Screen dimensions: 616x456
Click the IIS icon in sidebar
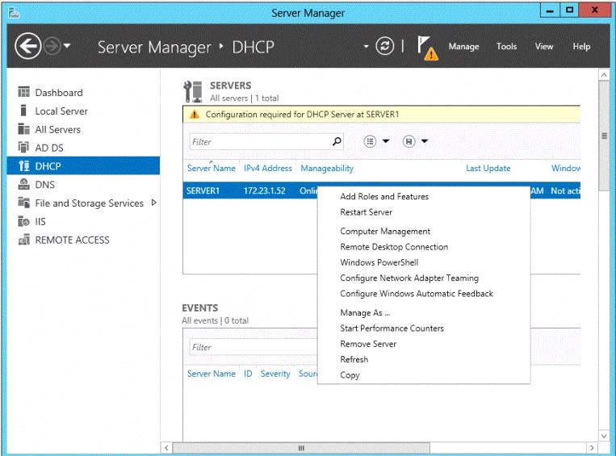tap(23, 221)
